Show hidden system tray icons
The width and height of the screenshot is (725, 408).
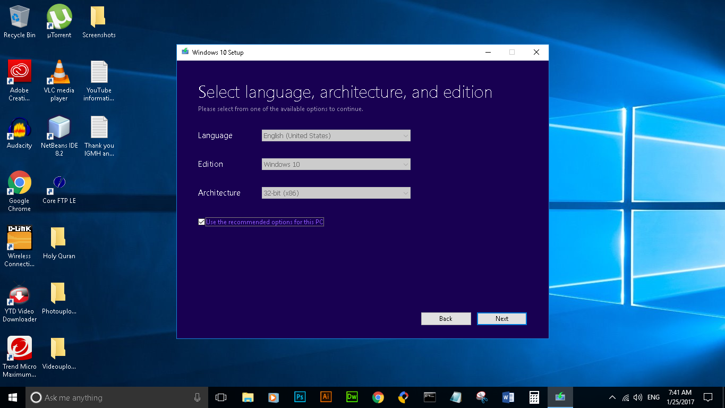tap(612, 397)
